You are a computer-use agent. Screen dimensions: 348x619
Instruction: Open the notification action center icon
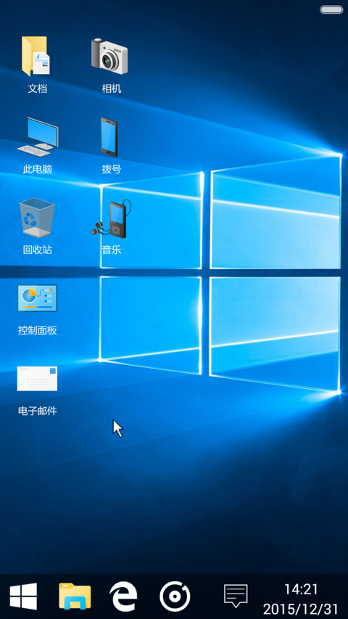point(236,596)
